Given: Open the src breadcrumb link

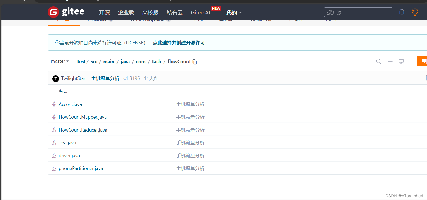Looking at the screenshot, I should pyautogui.click(x=94, y=62).
